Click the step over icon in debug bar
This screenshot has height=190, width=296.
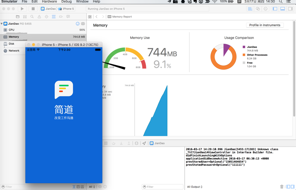tap(114, 143)
